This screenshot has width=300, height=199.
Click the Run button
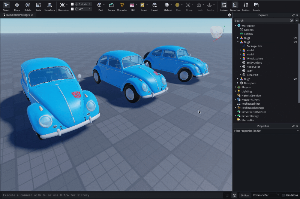tap(245, 195)
